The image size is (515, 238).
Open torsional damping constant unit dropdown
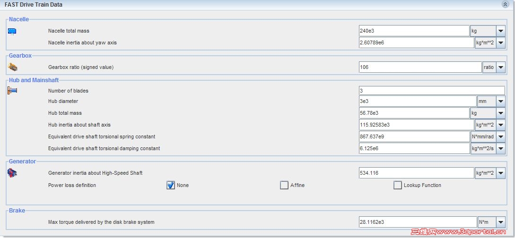pyautogui.click(x=500, y=148)
